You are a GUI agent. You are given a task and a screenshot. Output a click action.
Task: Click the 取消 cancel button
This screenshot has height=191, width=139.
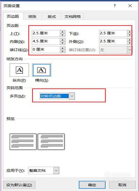point(122,185)
